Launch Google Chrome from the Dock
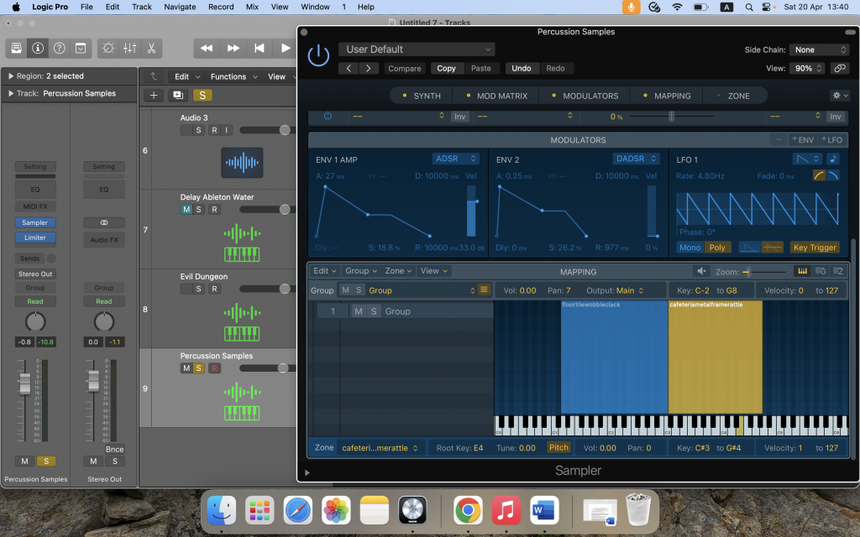This screenshot has width=860, height=537. (467, 511)
